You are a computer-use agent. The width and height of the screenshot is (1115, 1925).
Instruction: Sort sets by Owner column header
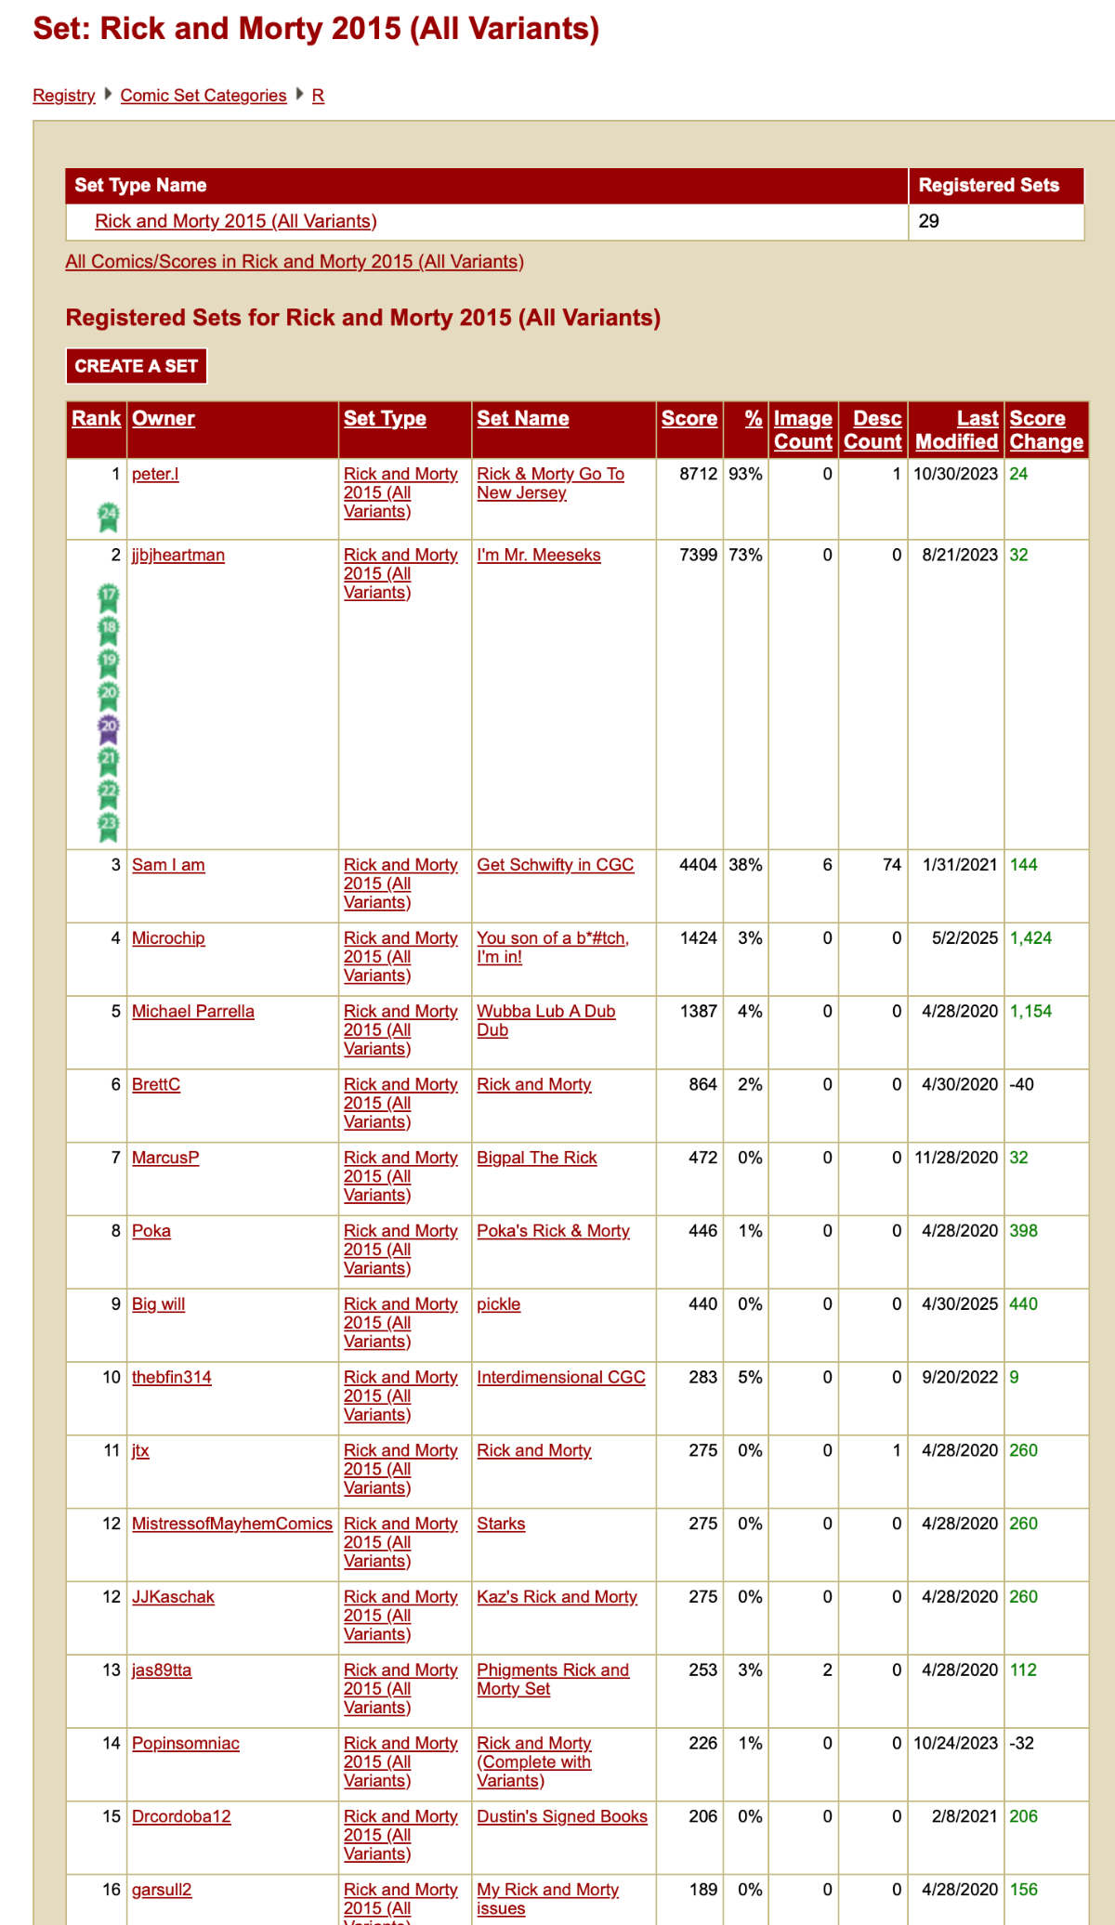coord(164,418)
